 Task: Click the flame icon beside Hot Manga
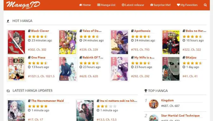tap(8, 21)
